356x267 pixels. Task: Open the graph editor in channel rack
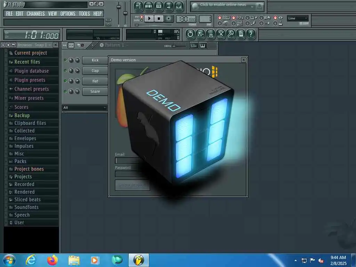tap(194, 46)
